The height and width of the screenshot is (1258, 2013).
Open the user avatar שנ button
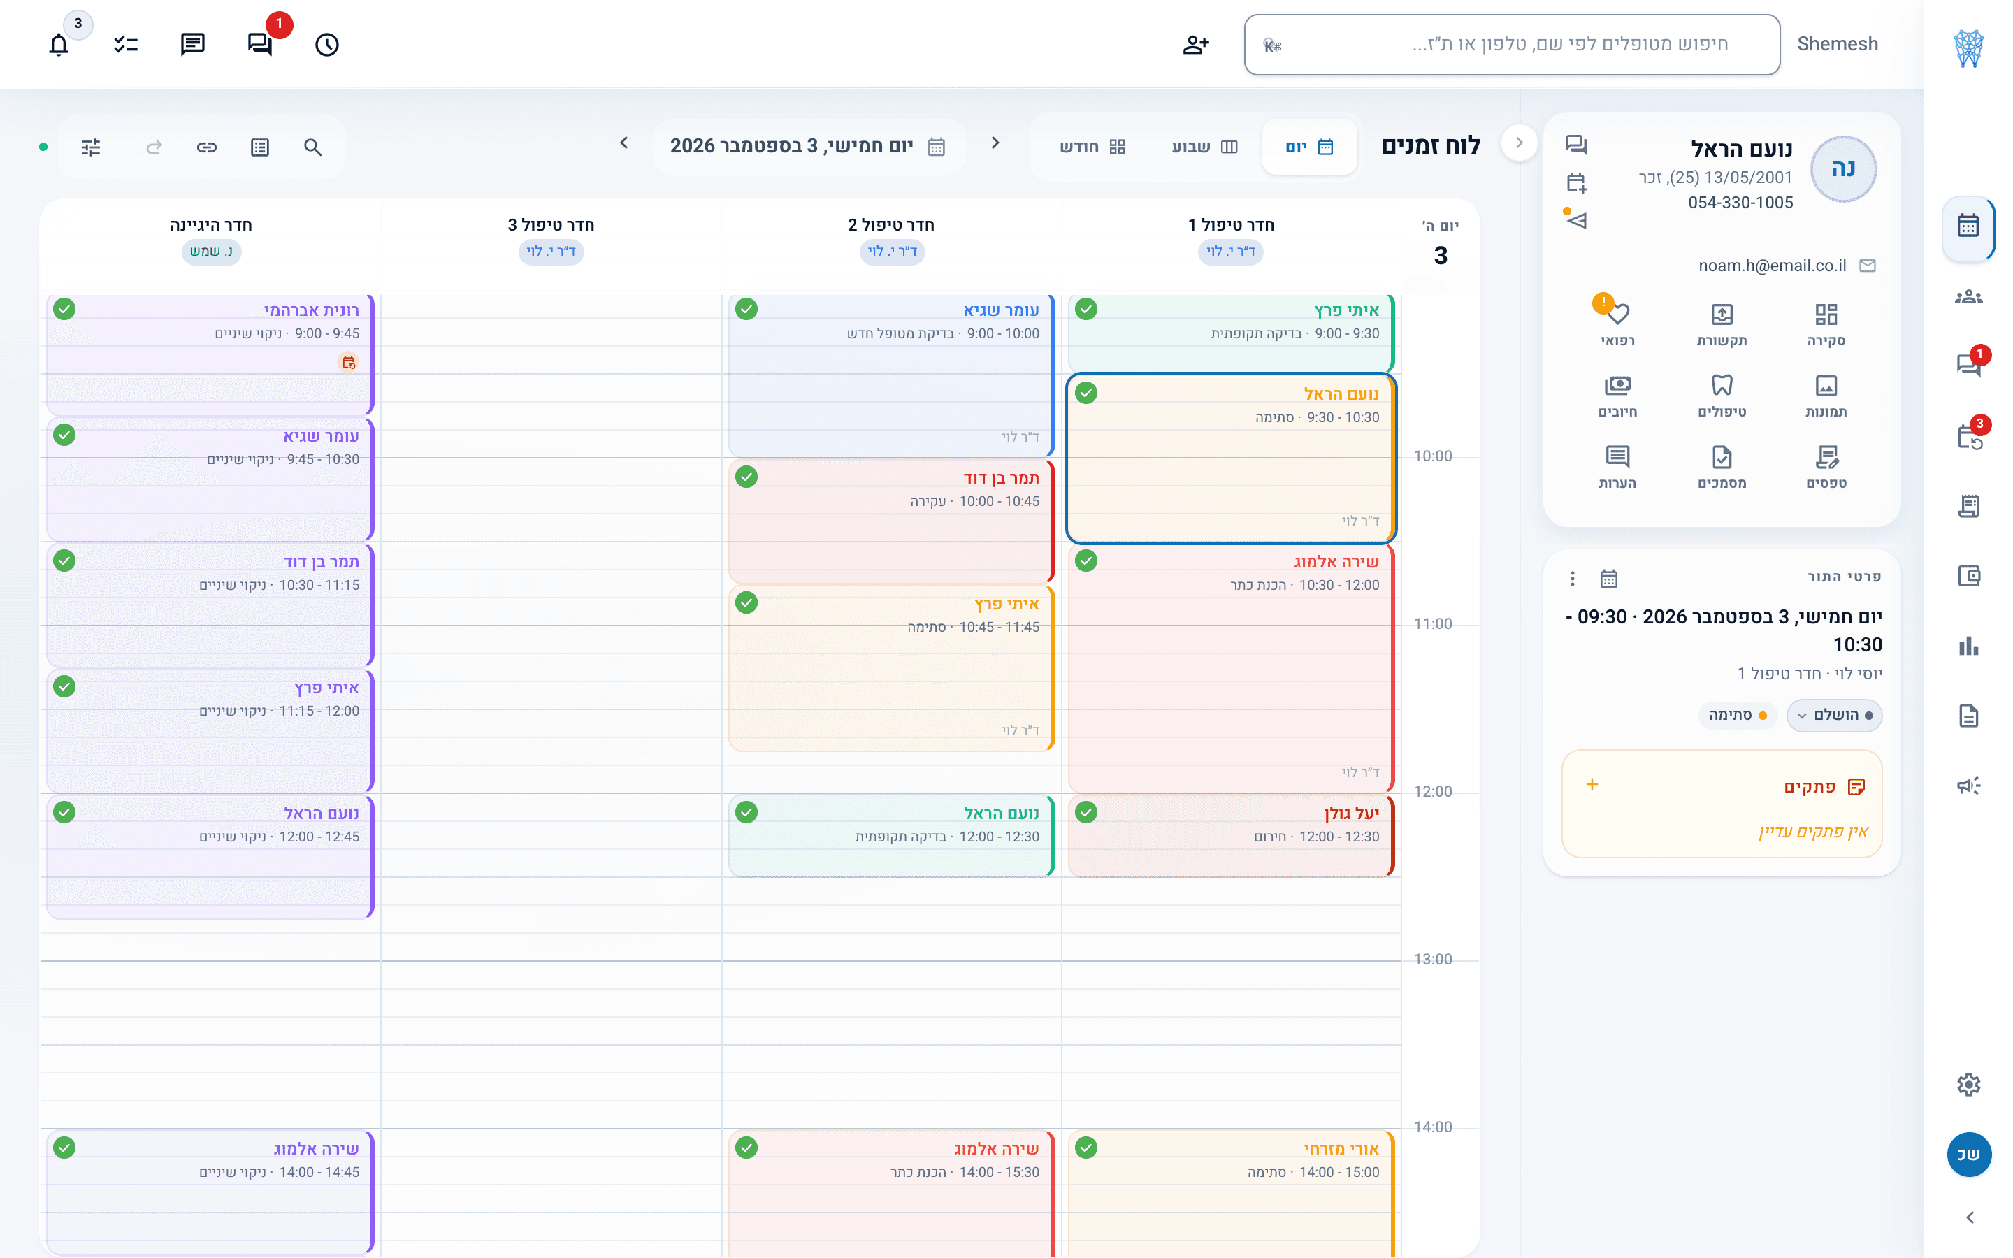1968,1155
